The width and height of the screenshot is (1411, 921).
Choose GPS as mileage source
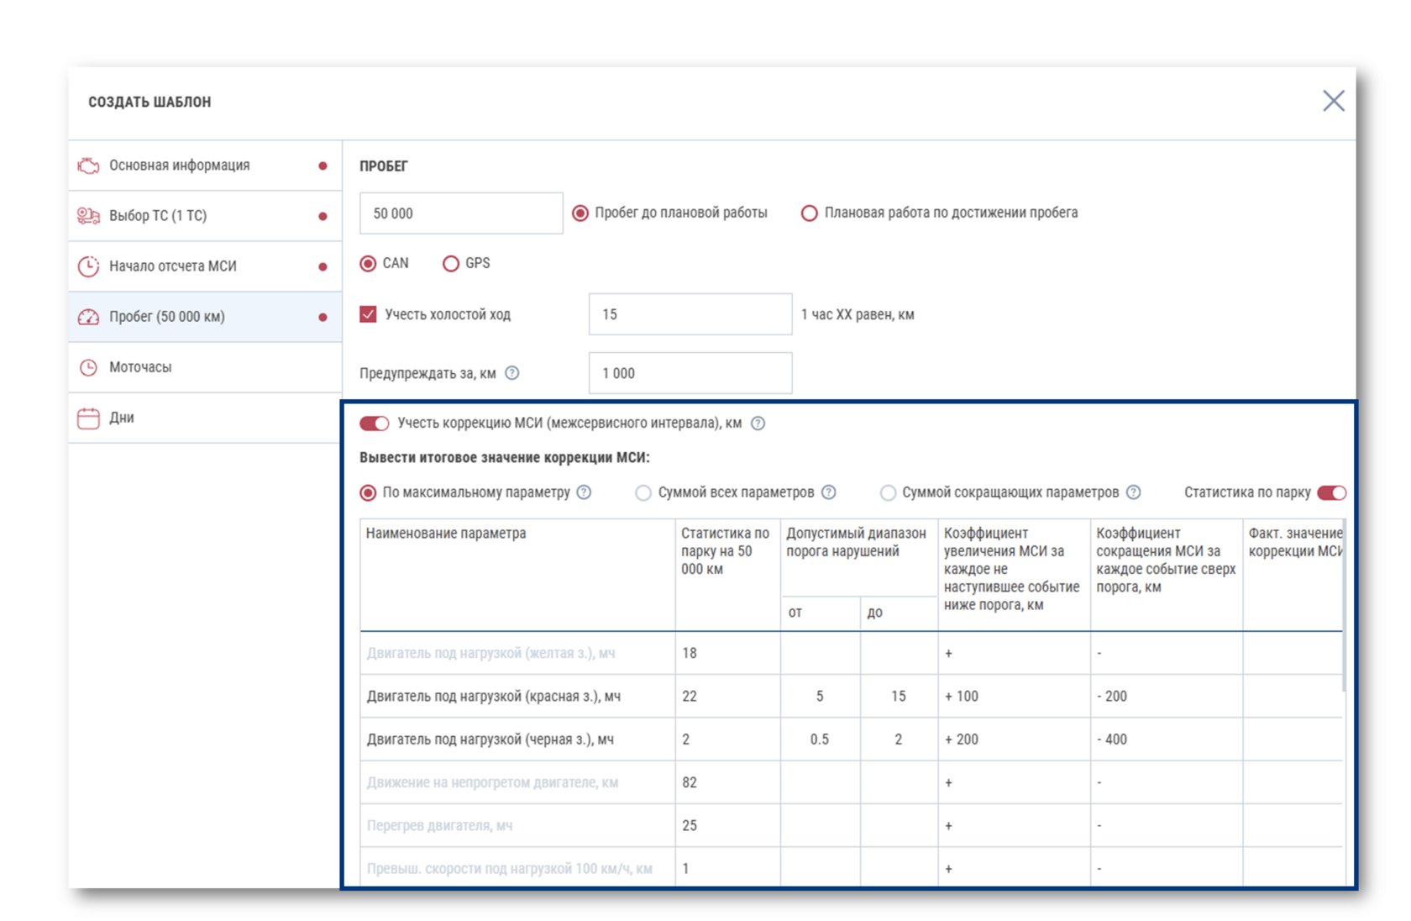click(x=451, y=264)
